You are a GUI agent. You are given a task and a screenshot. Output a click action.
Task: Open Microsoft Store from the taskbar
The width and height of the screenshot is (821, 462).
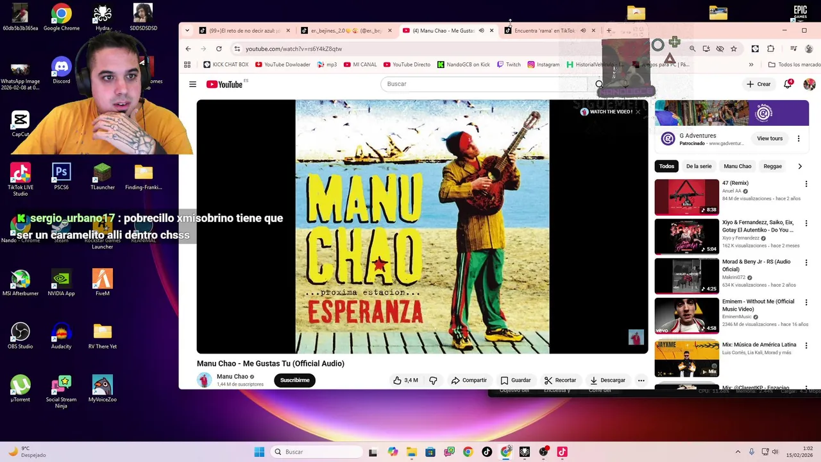(x=430, y=452)
